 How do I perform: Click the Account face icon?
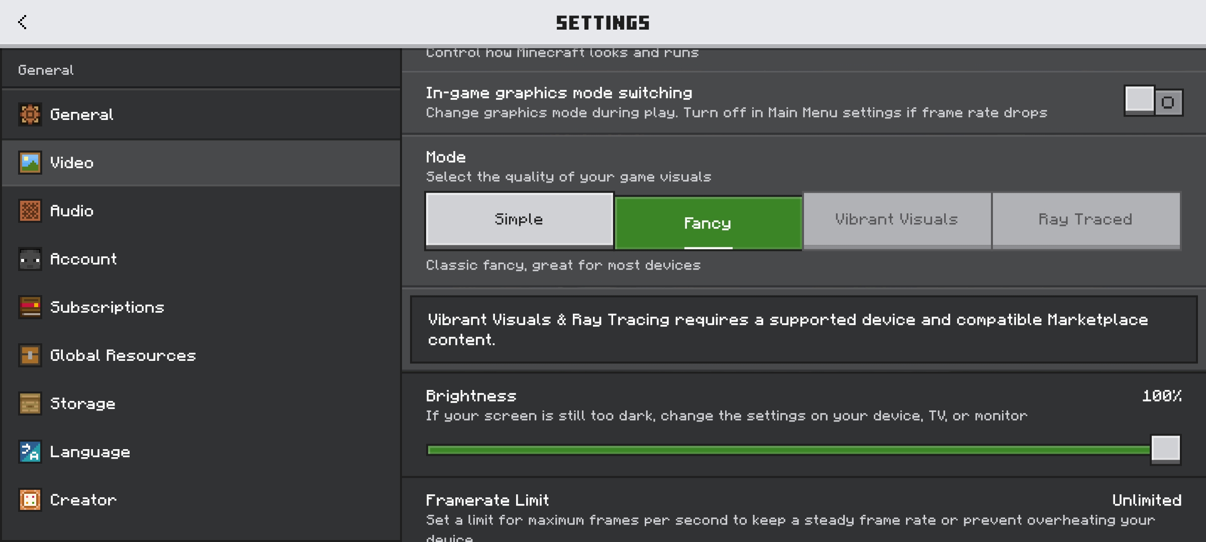[30, 259]
